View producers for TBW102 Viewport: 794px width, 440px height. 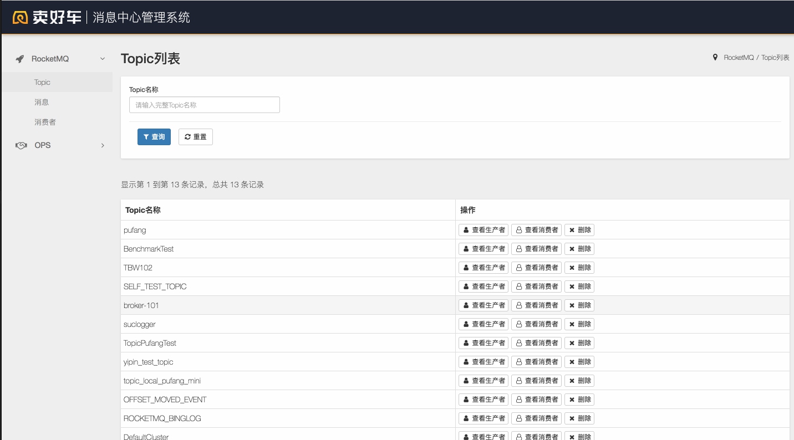click(483, 268)
